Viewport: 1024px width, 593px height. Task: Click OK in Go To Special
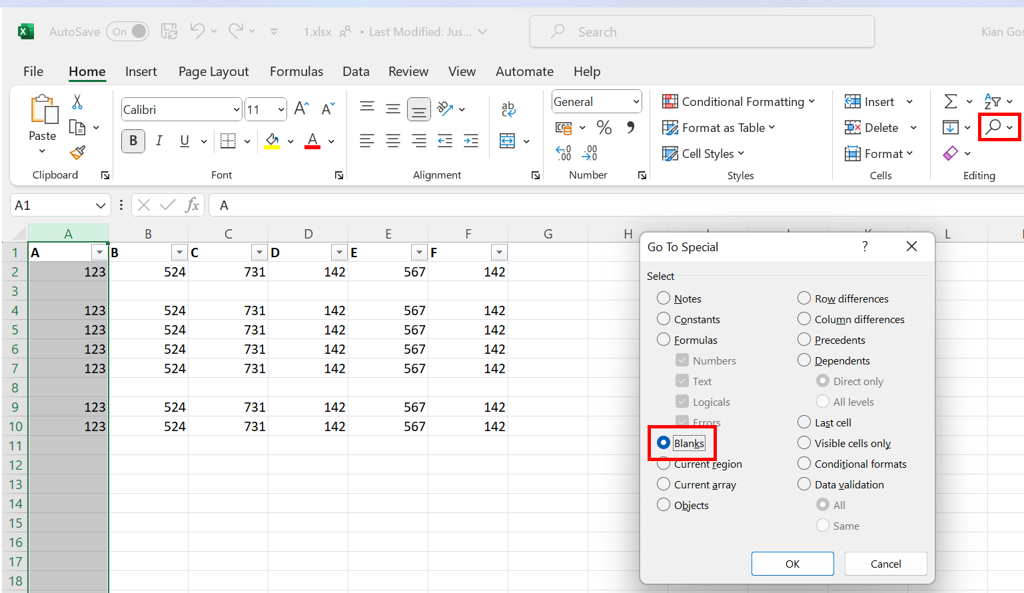(x=793, y=564)
